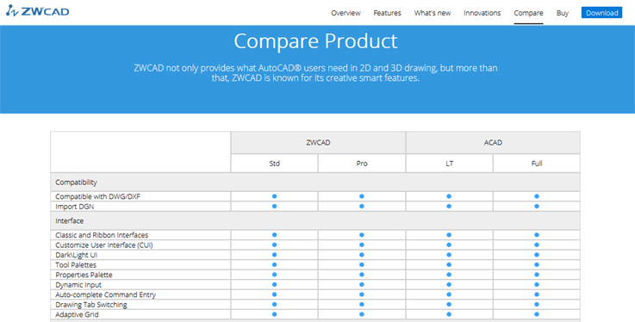The width and height of the screenshot is (635, 322).
Task: Click Std dot for Auto-complete Command Entry
Action: [274, 294]
